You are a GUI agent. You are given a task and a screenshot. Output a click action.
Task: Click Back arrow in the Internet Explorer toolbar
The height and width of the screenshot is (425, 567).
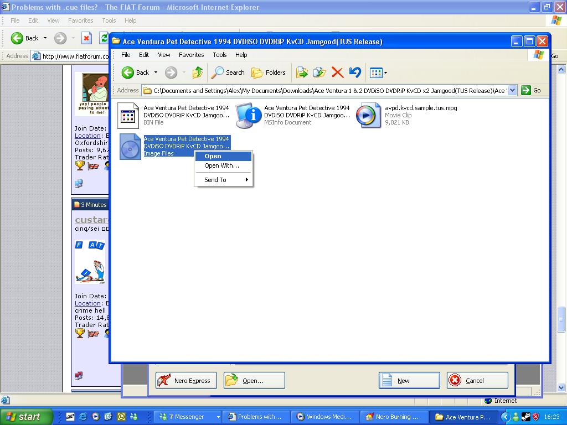click(x=17, y=38)
